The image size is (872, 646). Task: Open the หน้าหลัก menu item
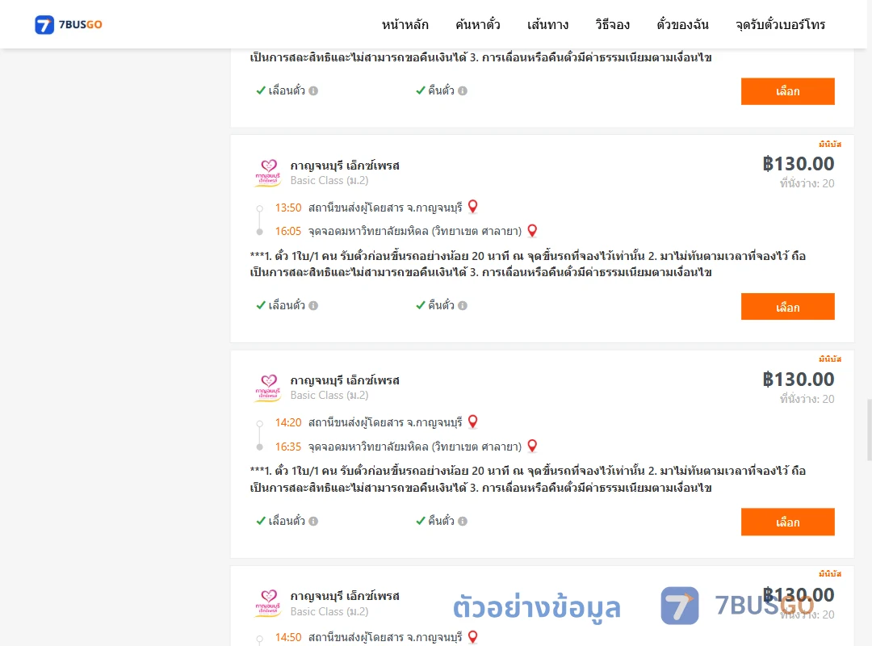405,24
